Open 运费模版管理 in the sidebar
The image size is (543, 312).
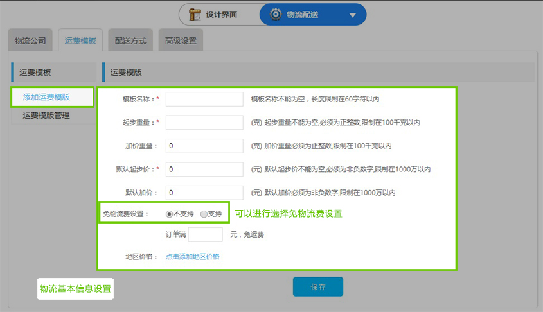(46, 116)
